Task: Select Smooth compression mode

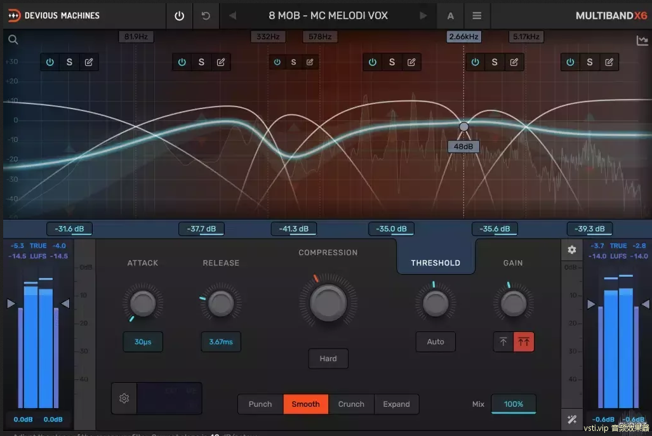Action: 305,404
